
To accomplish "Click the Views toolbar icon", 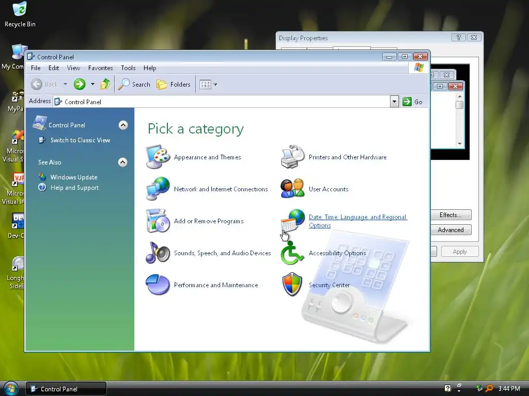I will click(x=205, y=84).
